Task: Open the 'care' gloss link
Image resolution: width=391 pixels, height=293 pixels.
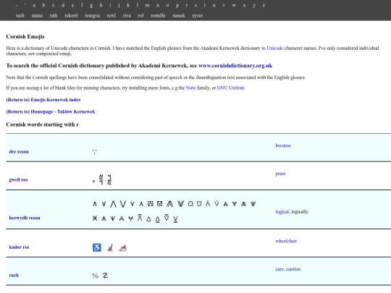Action: coord(279,269)
